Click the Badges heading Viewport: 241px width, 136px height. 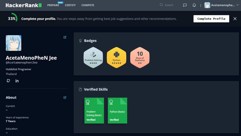[x=90, y=41]
